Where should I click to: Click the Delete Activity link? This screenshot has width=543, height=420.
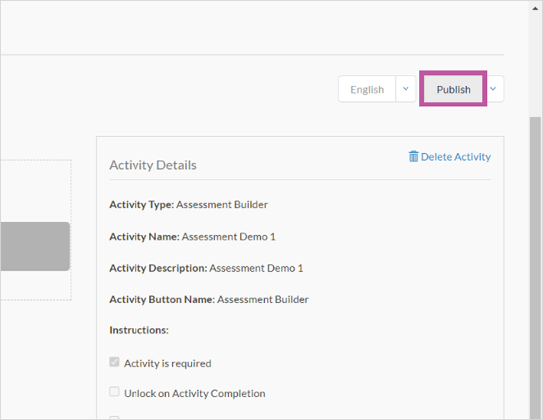click(450, 157)
